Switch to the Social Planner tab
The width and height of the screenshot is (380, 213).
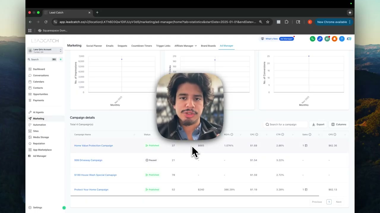click(x=94, y=46)
